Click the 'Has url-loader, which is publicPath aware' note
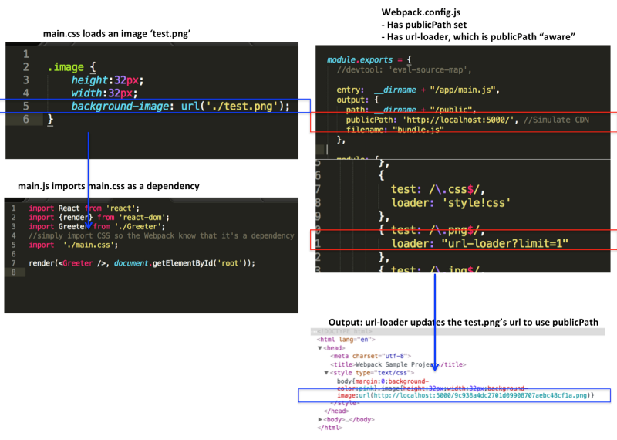The height and width of the screenshot is (440, 617). tap(478, 37)
